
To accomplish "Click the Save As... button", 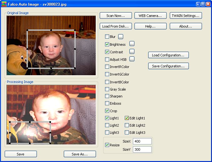I will [80, 154].
